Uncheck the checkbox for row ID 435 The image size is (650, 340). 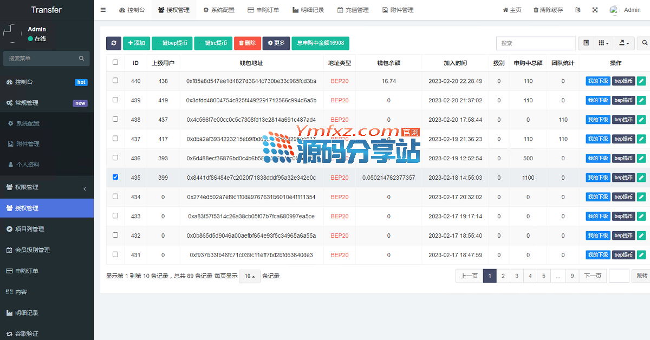point(115,177)
